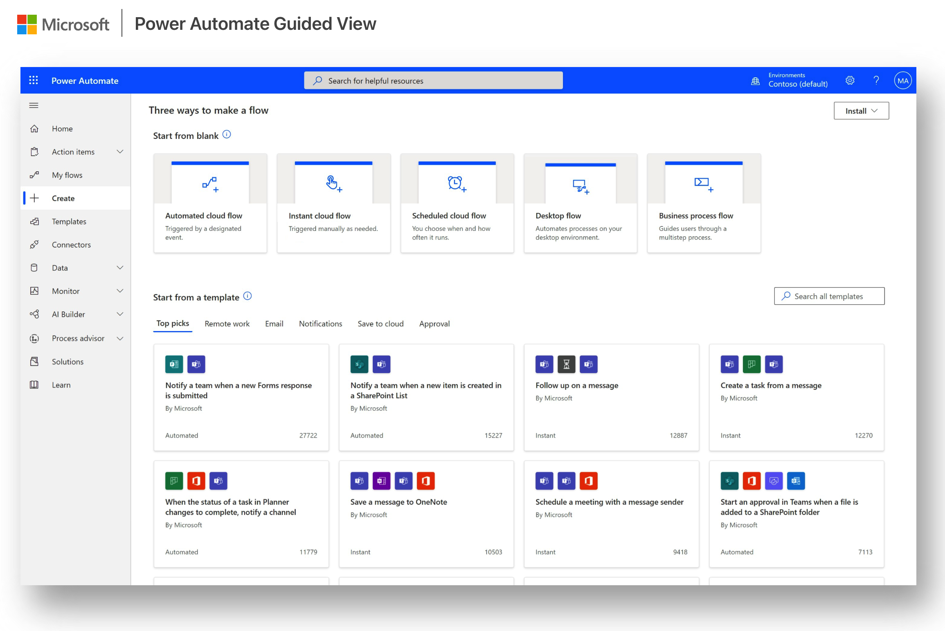Open Templates from the sidebar
Viewport: 945px width, 631px height.
pyautogui.click(x=69, y=221)
